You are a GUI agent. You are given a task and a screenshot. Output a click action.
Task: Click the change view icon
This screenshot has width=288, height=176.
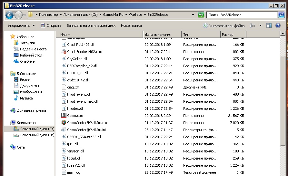click(x=253, y=26)
